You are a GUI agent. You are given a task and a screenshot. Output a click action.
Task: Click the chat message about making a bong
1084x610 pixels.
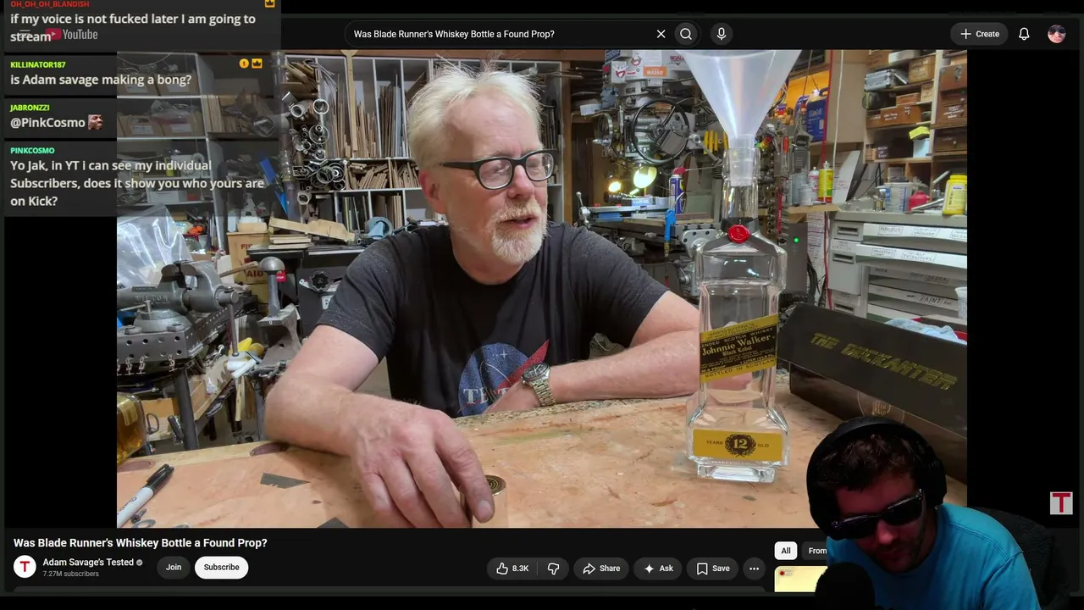click(101, 80)
